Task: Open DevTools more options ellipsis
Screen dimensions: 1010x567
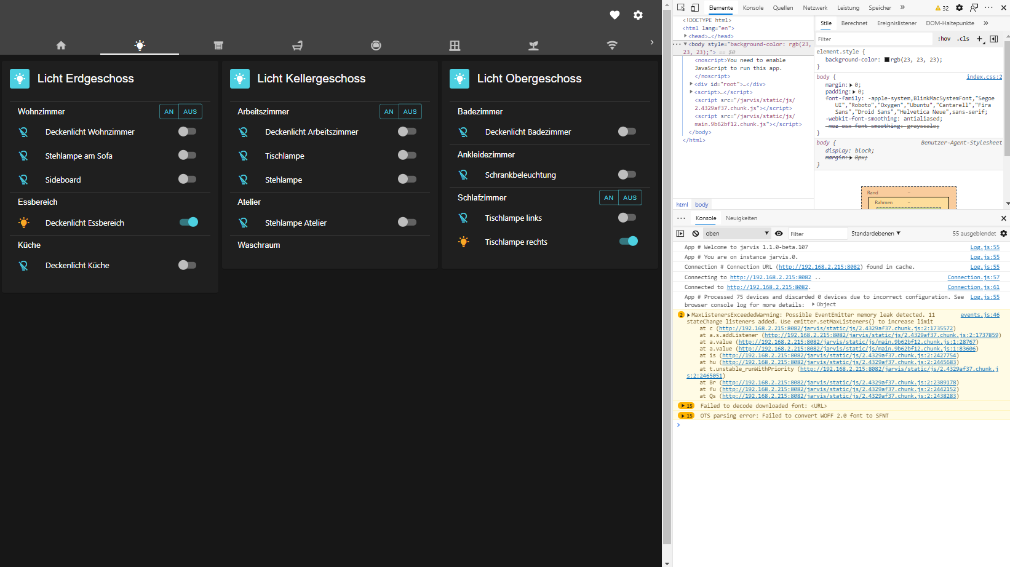Action: (988, 7)
